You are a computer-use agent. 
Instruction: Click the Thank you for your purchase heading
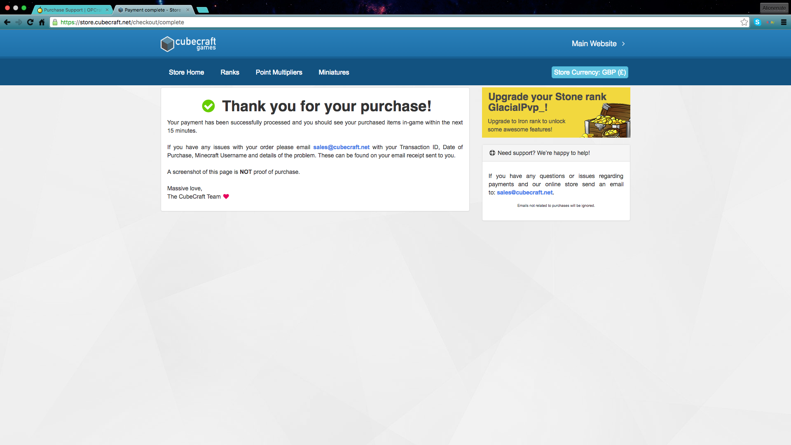point(327,106)
